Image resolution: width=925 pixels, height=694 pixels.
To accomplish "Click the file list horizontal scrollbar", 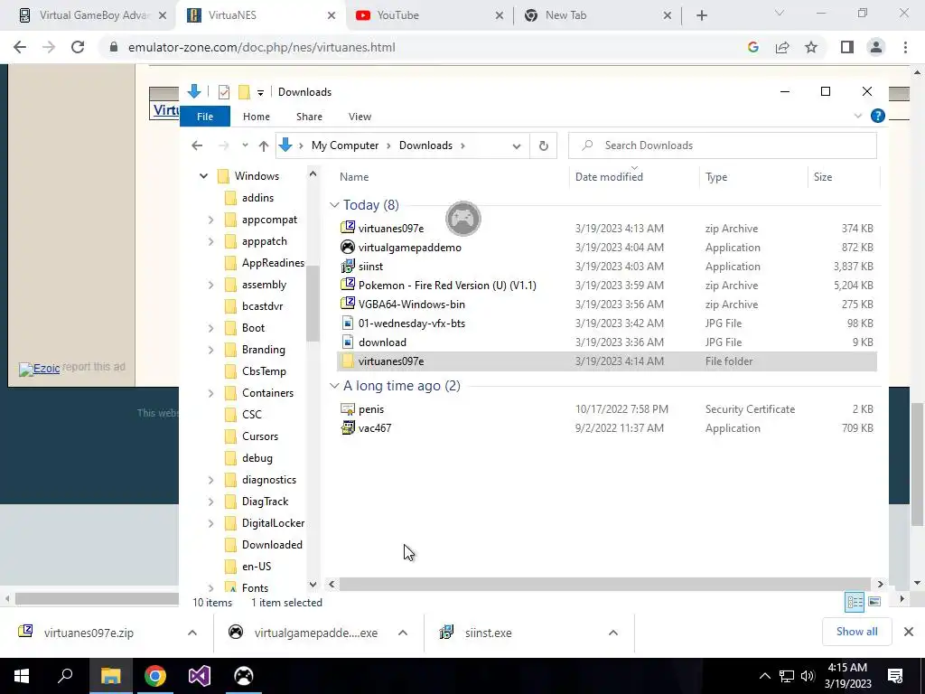I will pyautogui.click(x=604, y=584).
